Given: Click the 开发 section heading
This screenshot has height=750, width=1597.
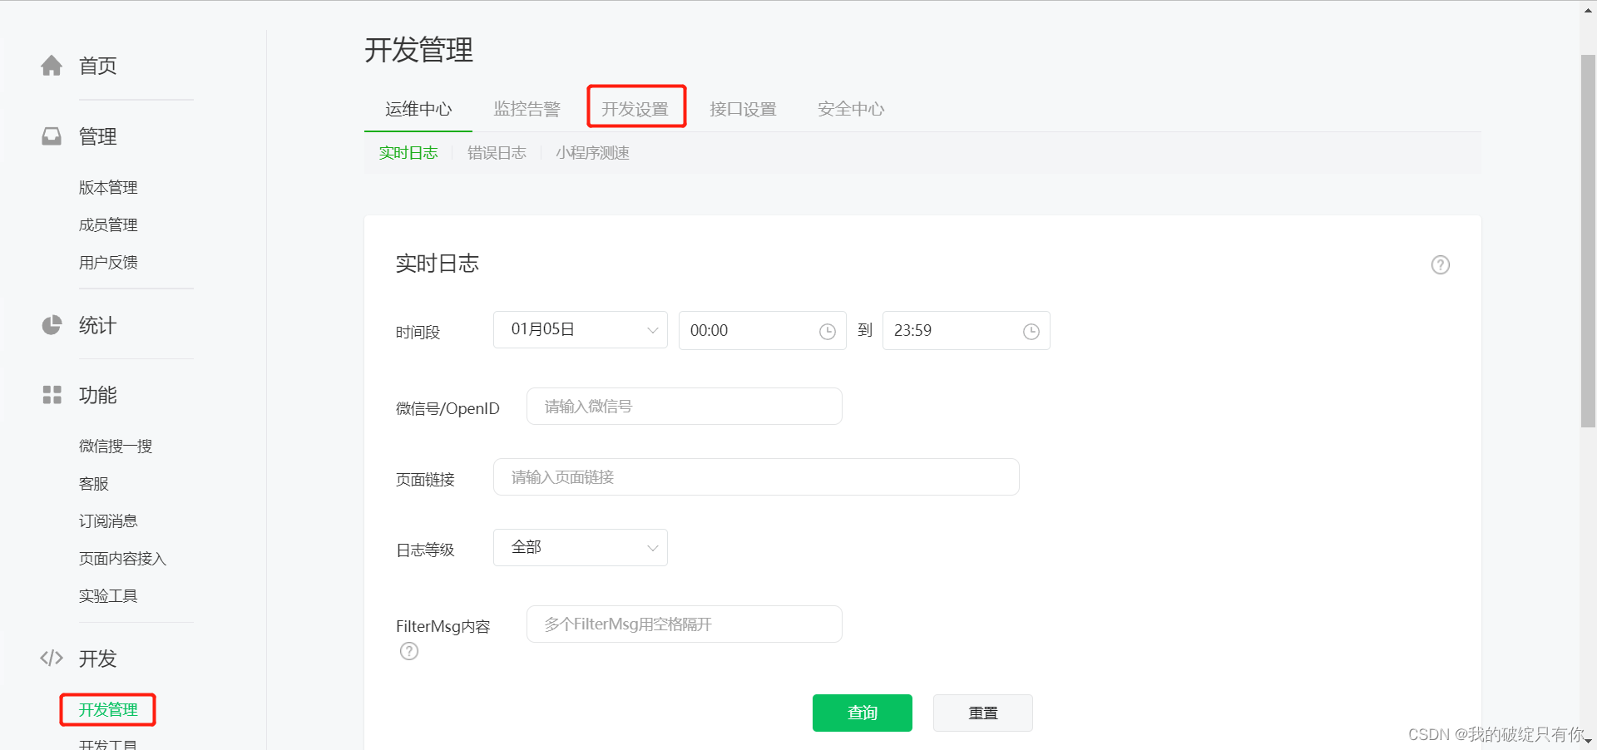Looking at the screenshot, I should click(97, 659).
